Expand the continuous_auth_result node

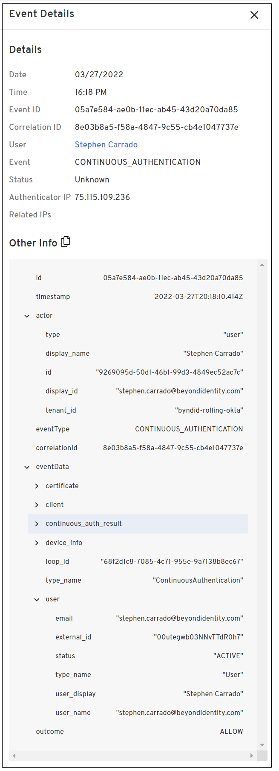[37, 524]
